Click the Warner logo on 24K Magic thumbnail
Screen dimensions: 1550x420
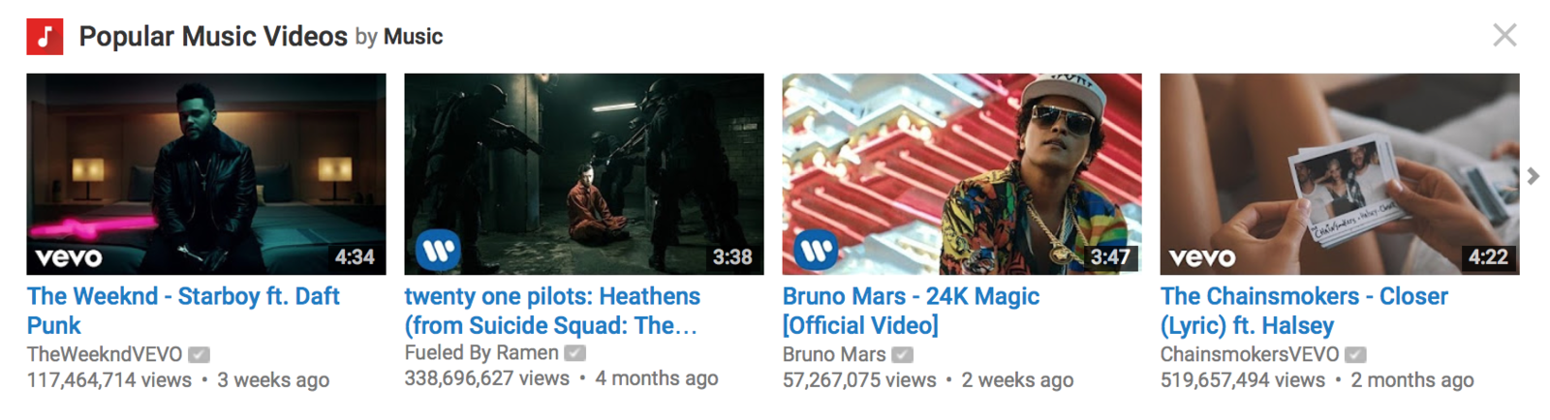[816, 251]
